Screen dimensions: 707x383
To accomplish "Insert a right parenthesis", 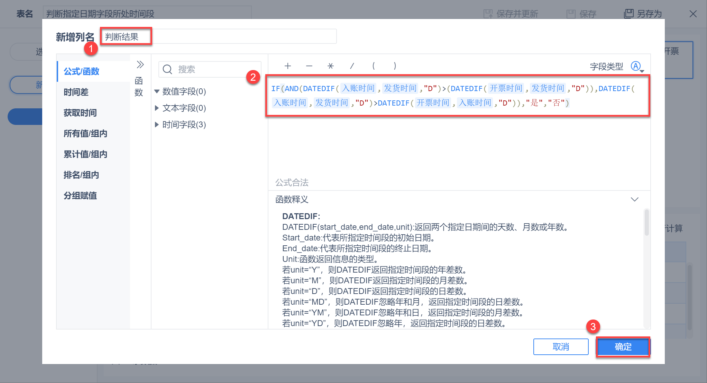I will click(x=395, y=66).
